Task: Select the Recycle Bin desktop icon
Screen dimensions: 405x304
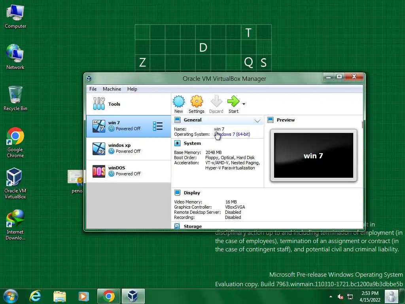Action: (15, 98)
